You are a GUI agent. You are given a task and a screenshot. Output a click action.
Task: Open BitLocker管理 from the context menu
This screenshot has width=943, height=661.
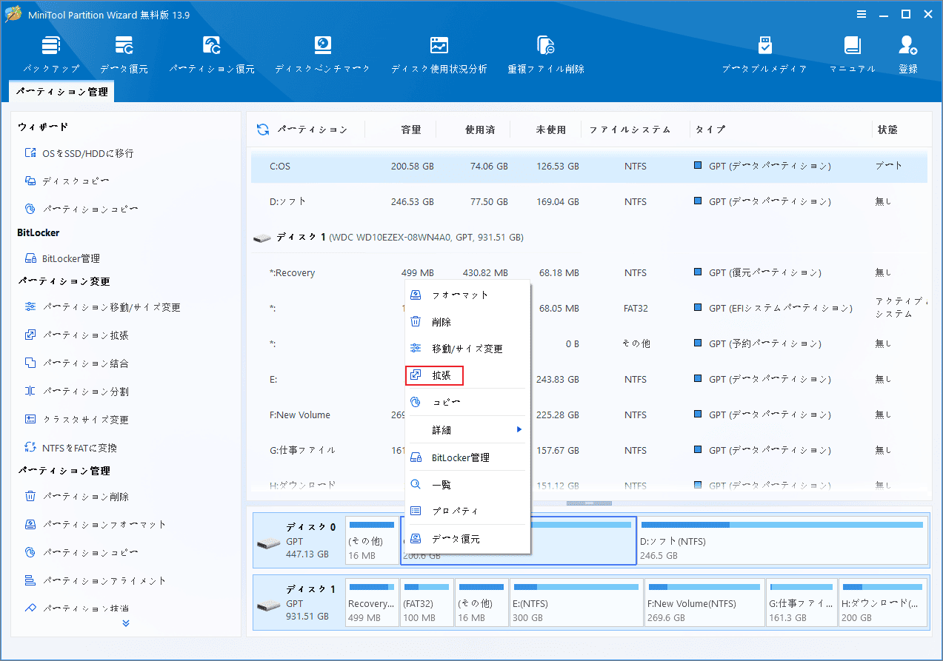point(467,457)
